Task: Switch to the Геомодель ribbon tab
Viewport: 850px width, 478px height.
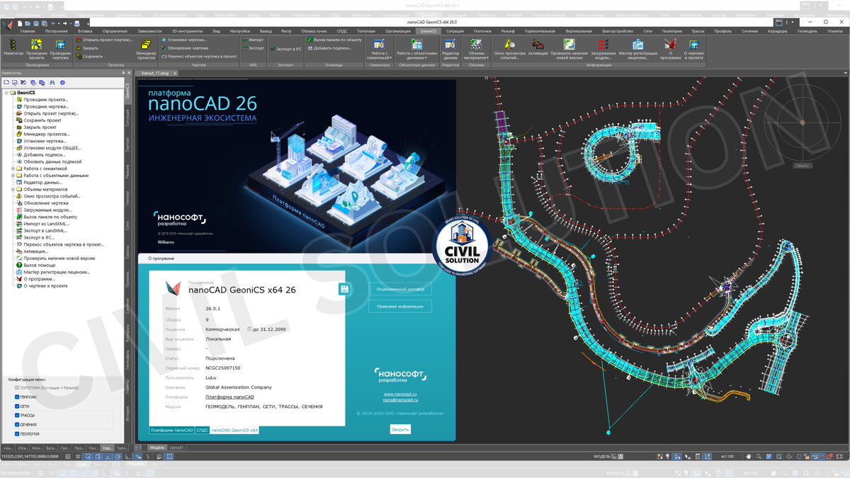Action: coord(807,31)
